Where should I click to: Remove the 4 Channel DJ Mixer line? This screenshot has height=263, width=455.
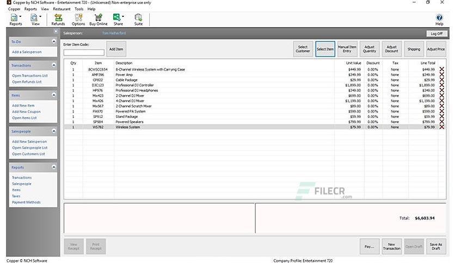click(x=441, y=101)
